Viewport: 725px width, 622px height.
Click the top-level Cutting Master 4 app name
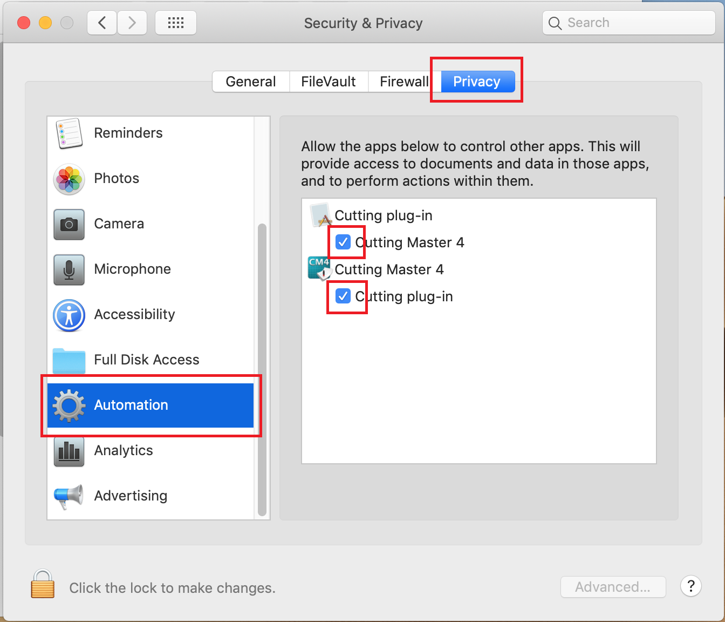(x=389, y=269)
